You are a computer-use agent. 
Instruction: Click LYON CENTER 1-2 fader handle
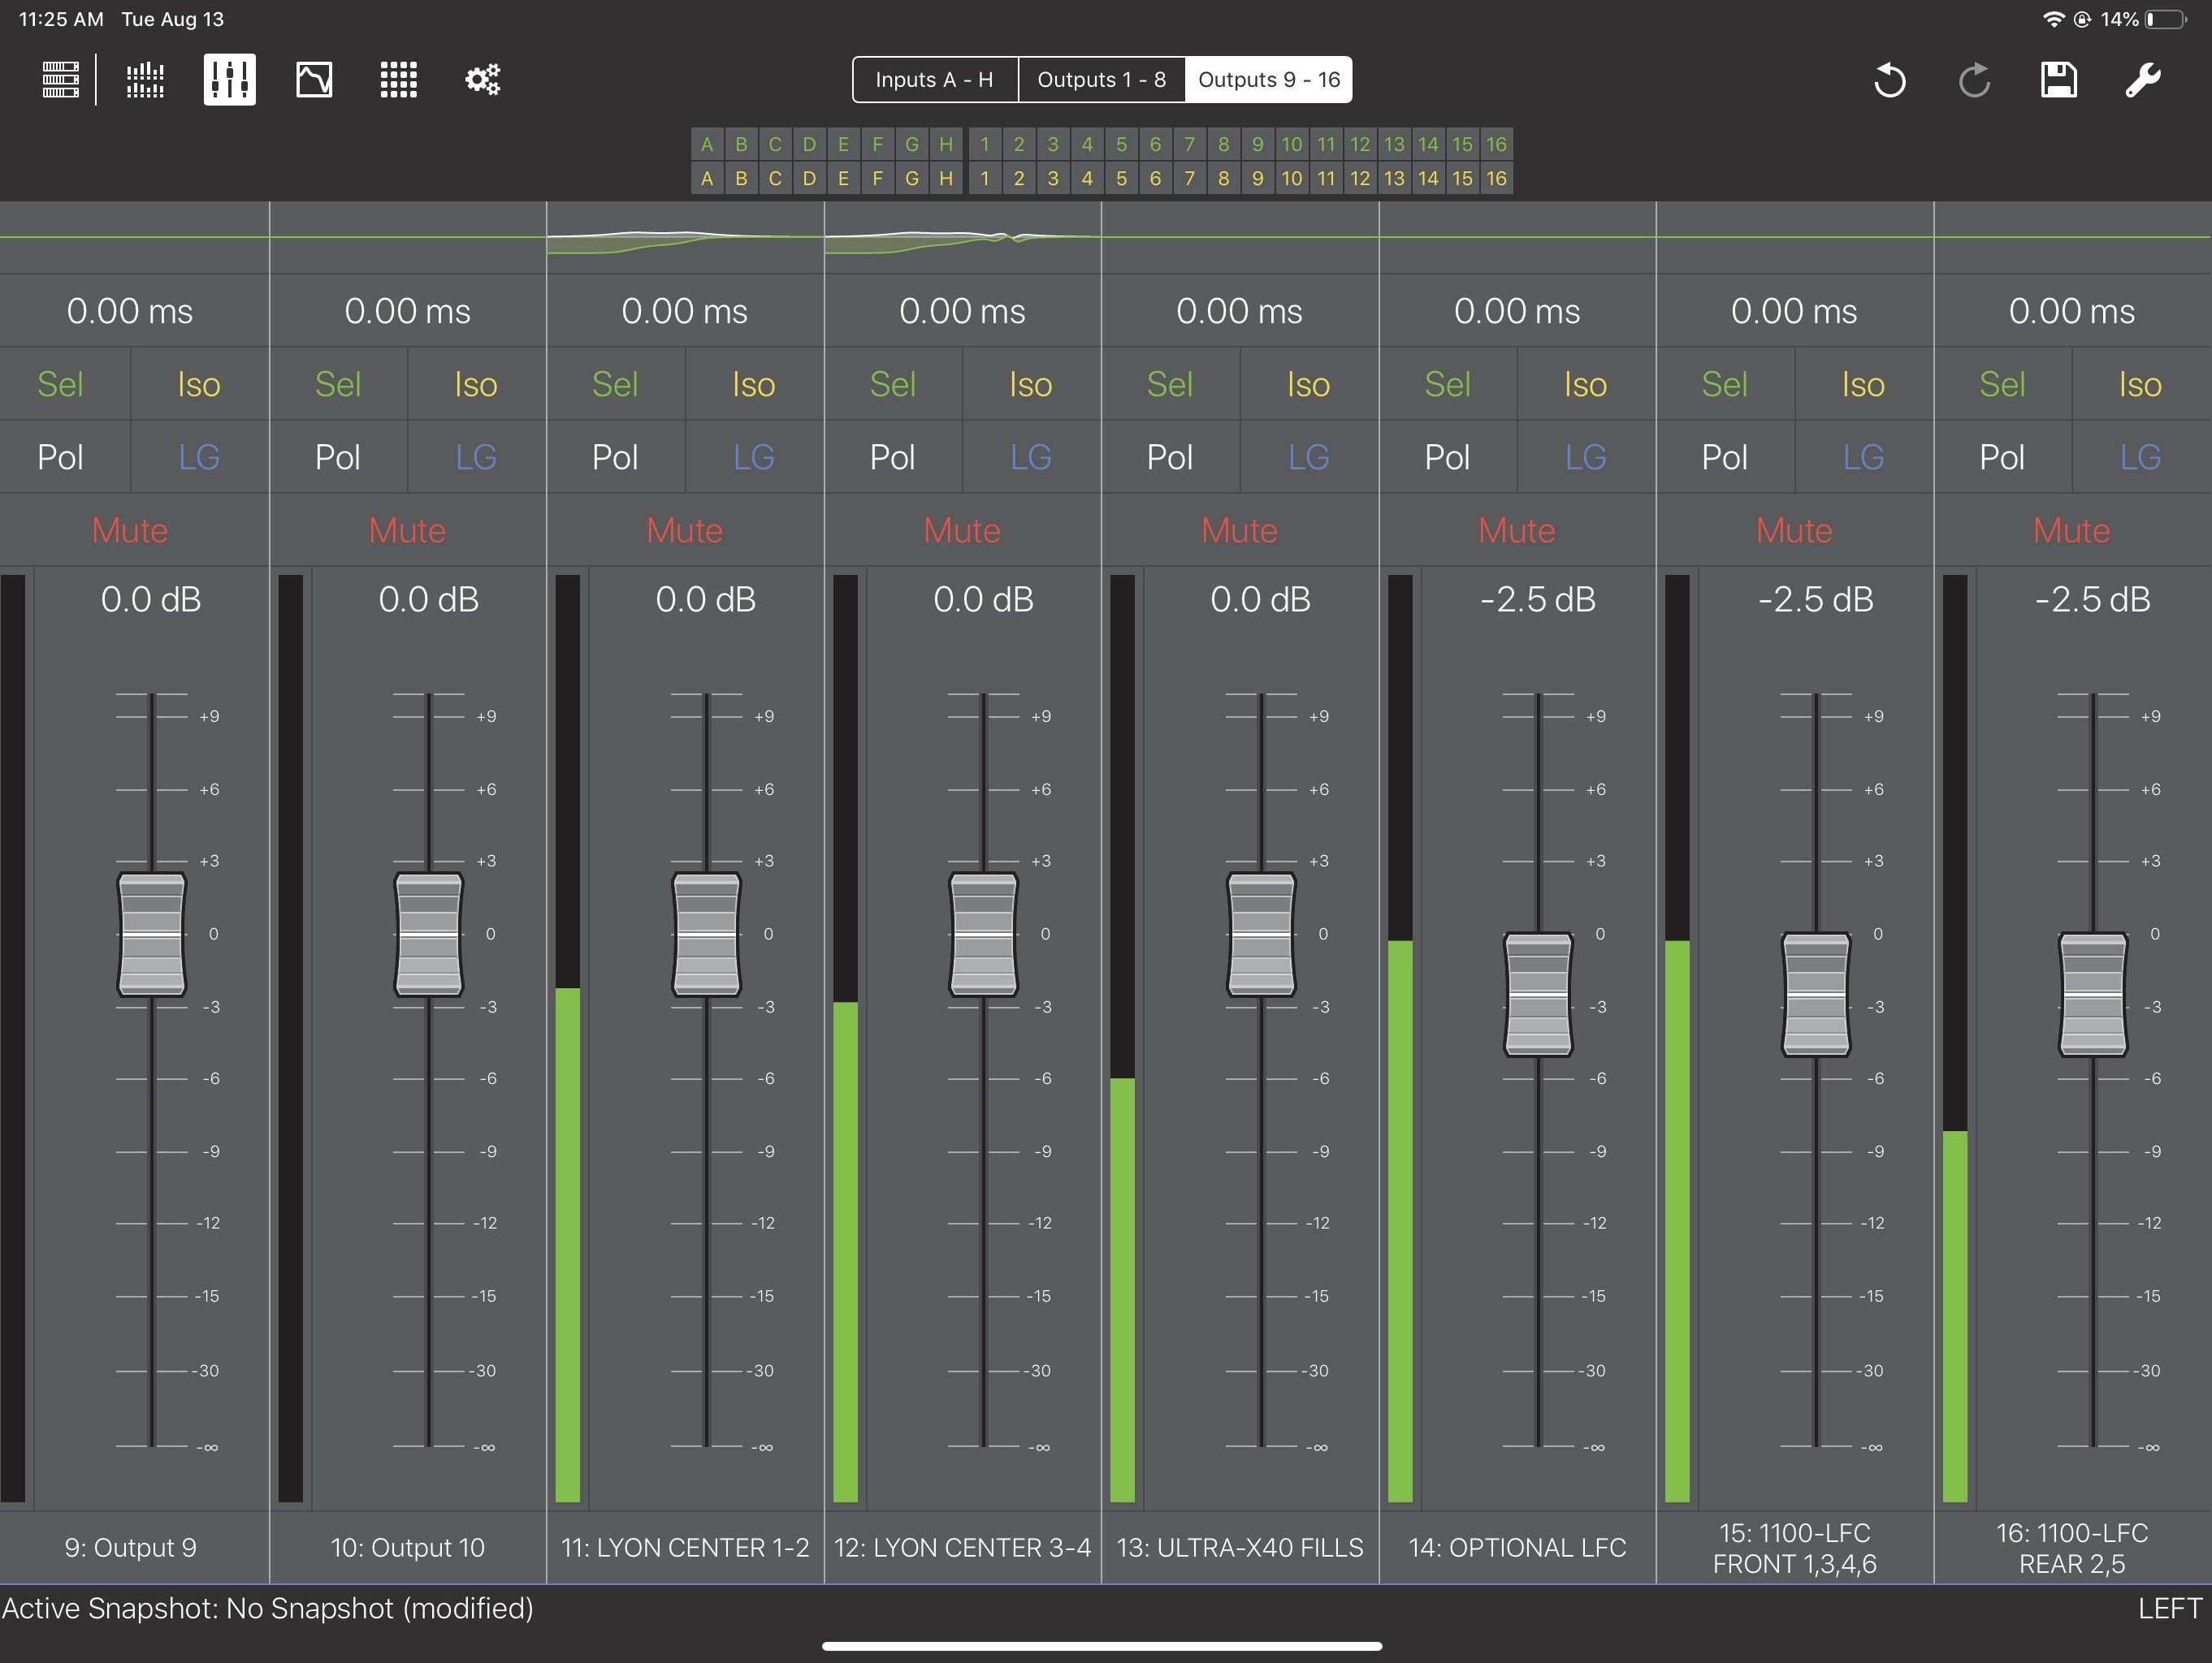click(x=706, y=935)
